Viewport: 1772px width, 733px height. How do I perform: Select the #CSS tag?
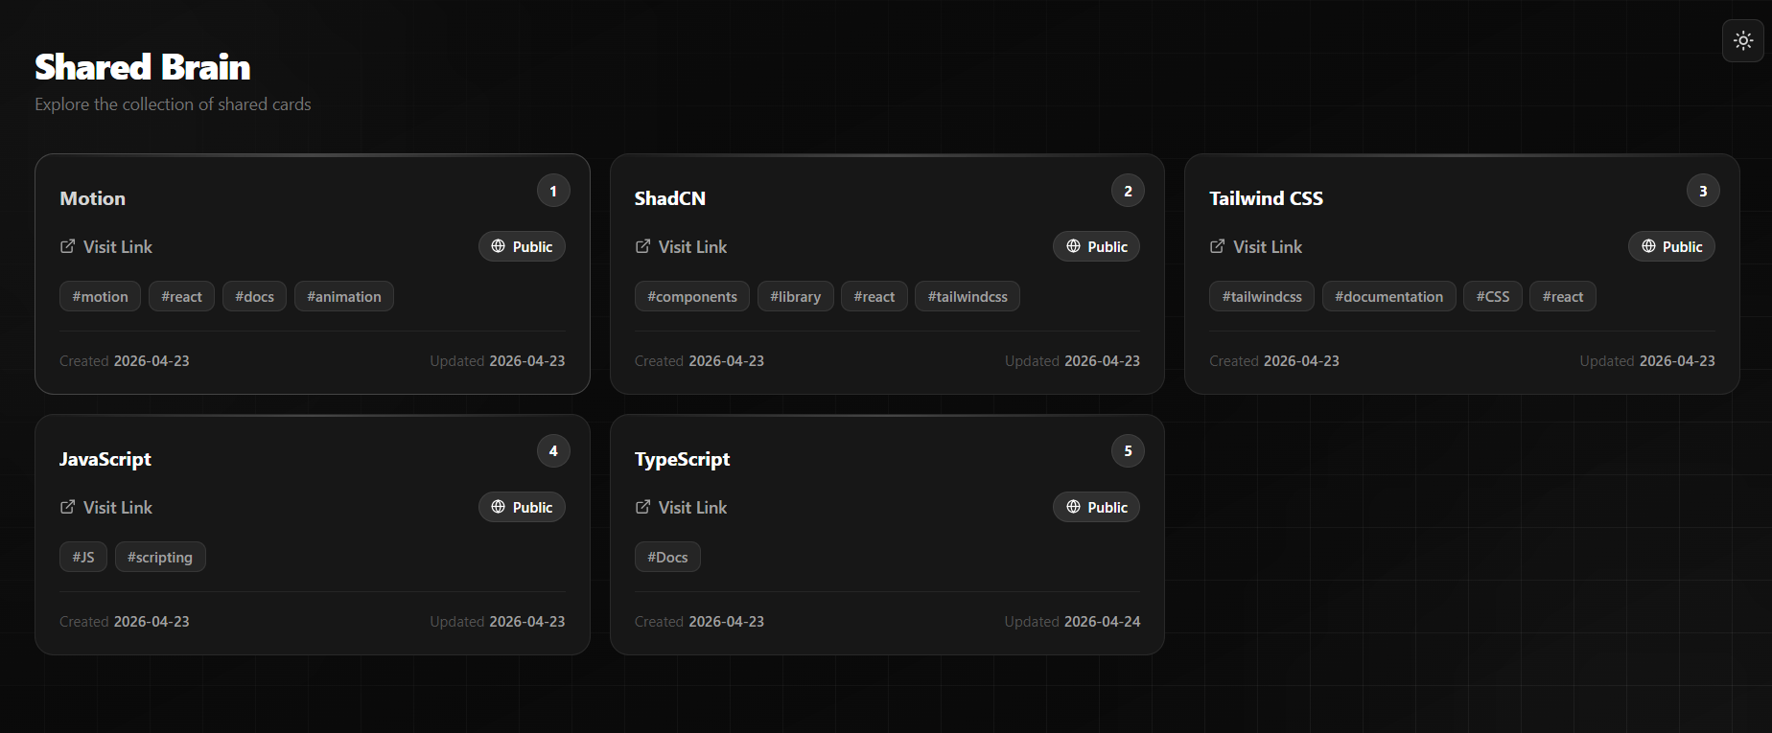1493,296
